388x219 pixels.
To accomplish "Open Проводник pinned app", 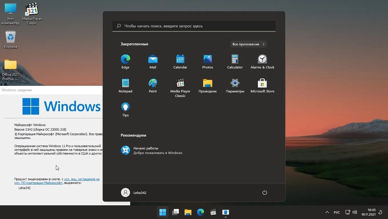I will click(x=208, y=86).
